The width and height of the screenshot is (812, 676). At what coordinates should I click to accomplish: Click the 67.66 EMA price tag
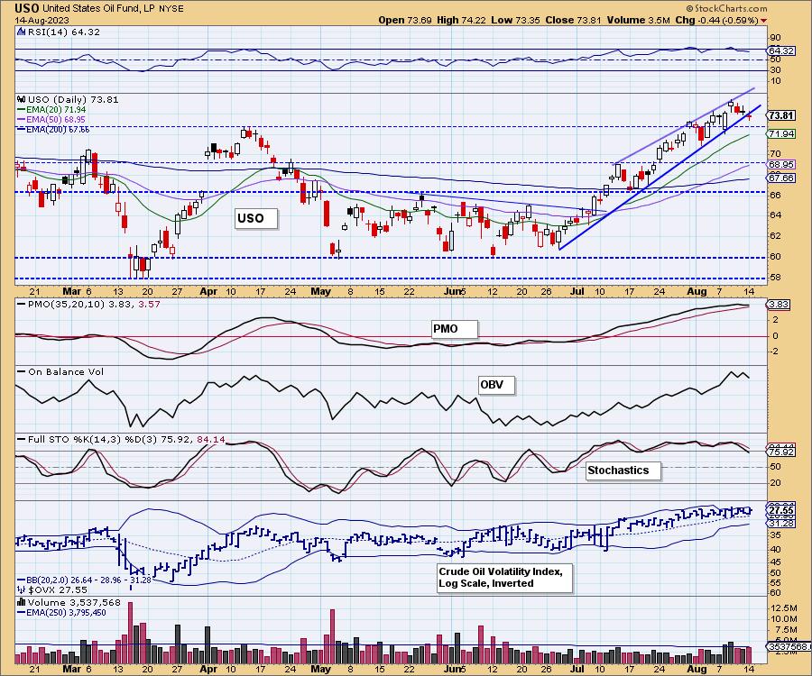[x=781, y=178]
